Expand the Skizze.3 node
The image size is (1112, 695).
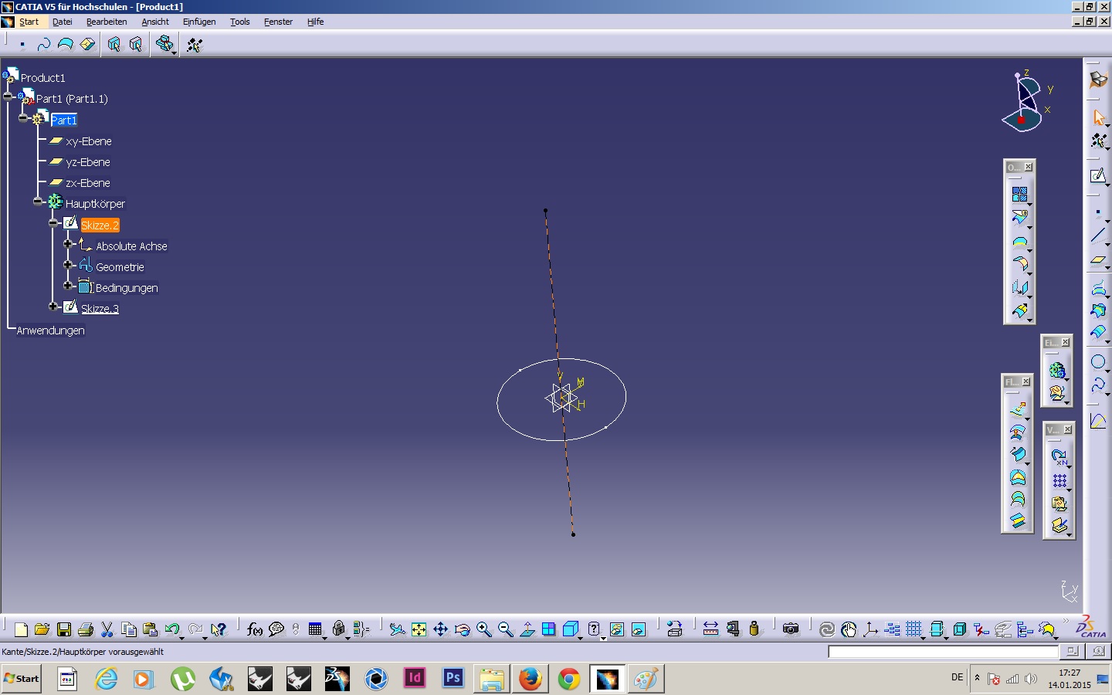tap(53, 307)
